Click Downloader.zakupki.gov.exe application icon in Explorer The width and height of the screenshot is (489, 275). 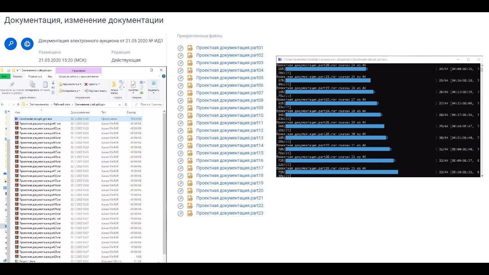pos(17,119)
